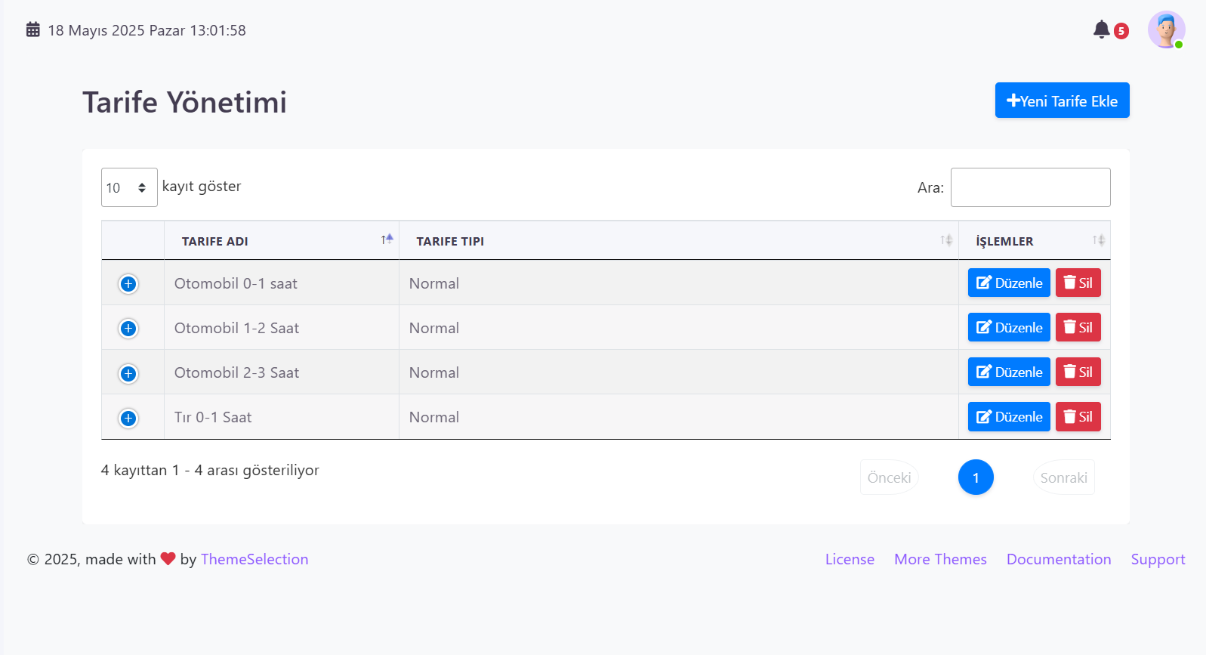Focus the Ara search field
1206x655 pixels.
1030,187
